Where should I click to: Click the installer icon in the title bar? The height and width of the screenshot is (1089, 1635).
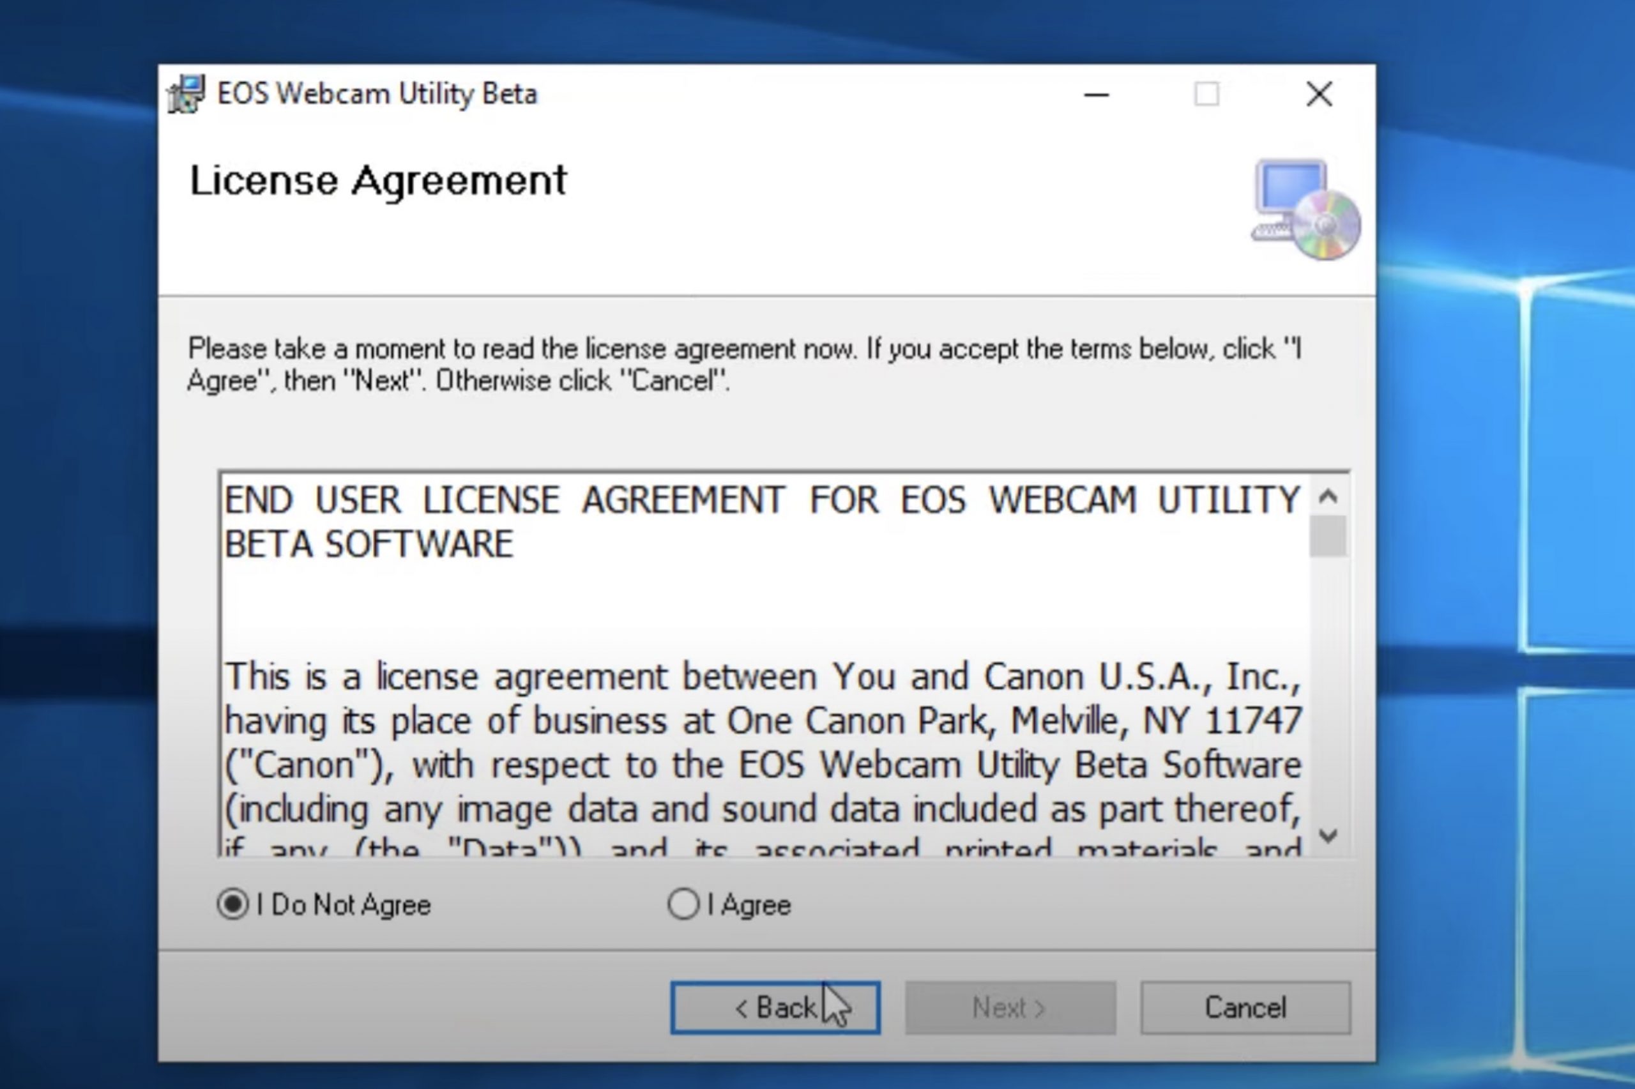coord(186,94)
